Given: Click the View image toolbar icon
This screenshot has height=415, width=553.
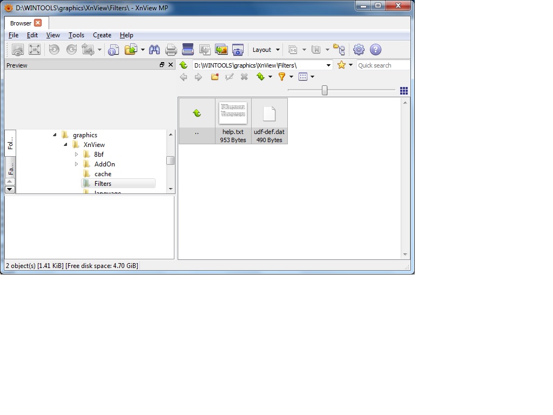Looking at the screenshot, I should click(x=18, y=50).
